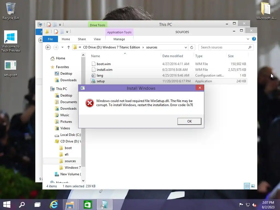Expand the address bar history dropdown
280x210 pixels.
click(x=186, y=47)
